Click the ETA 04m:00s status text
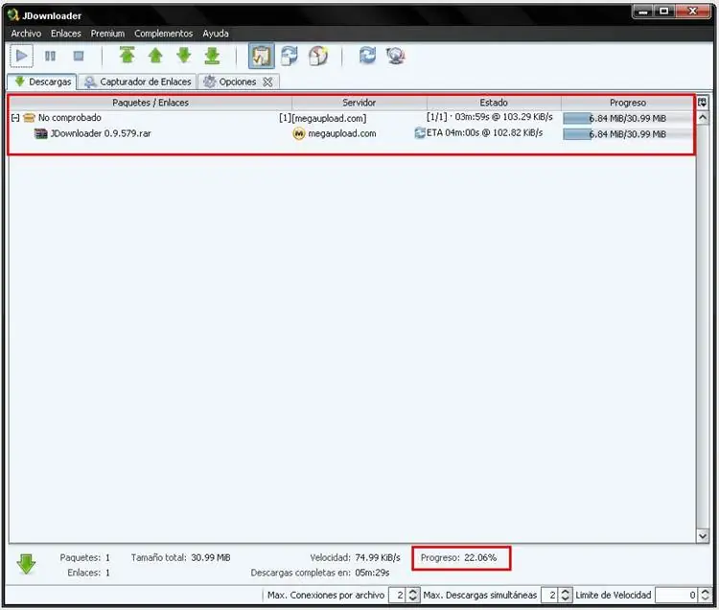Screen dimensions: 719x610 point(484,133)
